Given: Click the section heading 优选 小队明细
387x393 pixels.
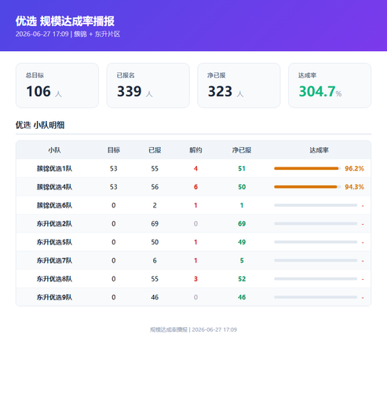Looking at the screenshot, I should click(x=40, y=125).
